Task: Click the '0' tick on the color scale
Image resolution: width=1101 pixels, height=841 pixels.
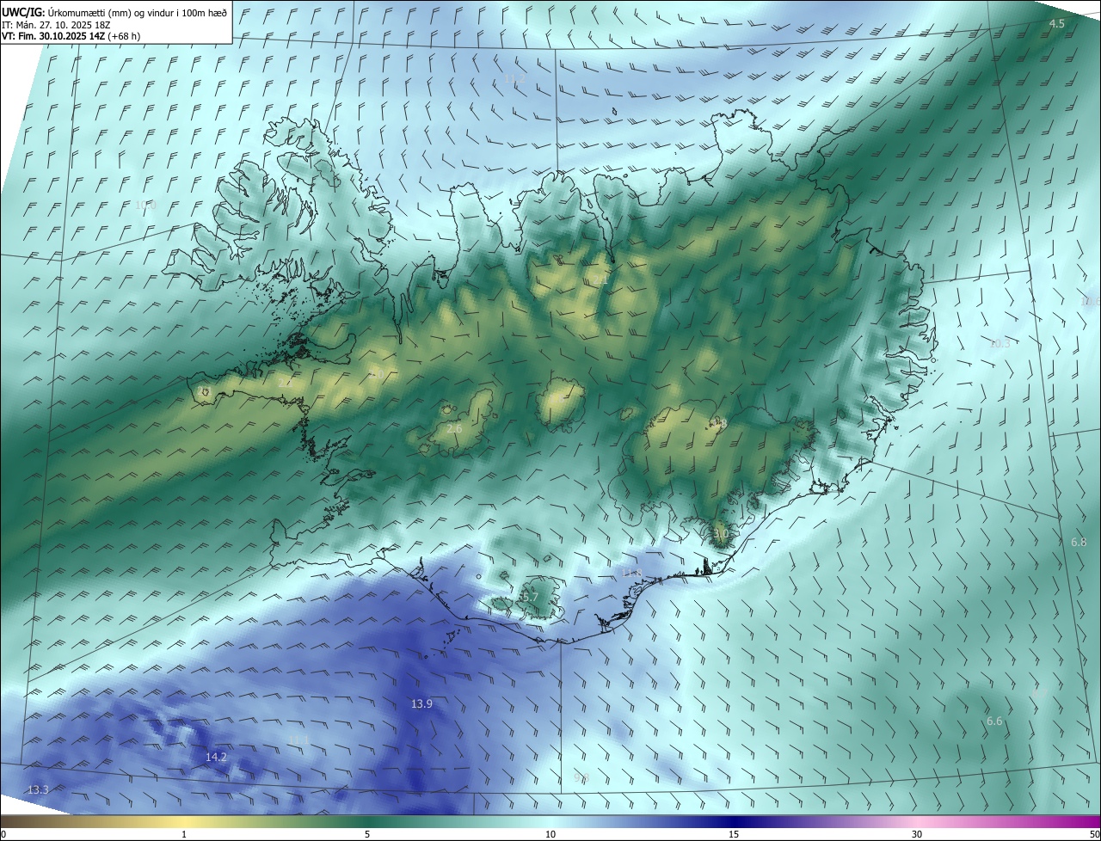Action: click(x=3, y=834)
